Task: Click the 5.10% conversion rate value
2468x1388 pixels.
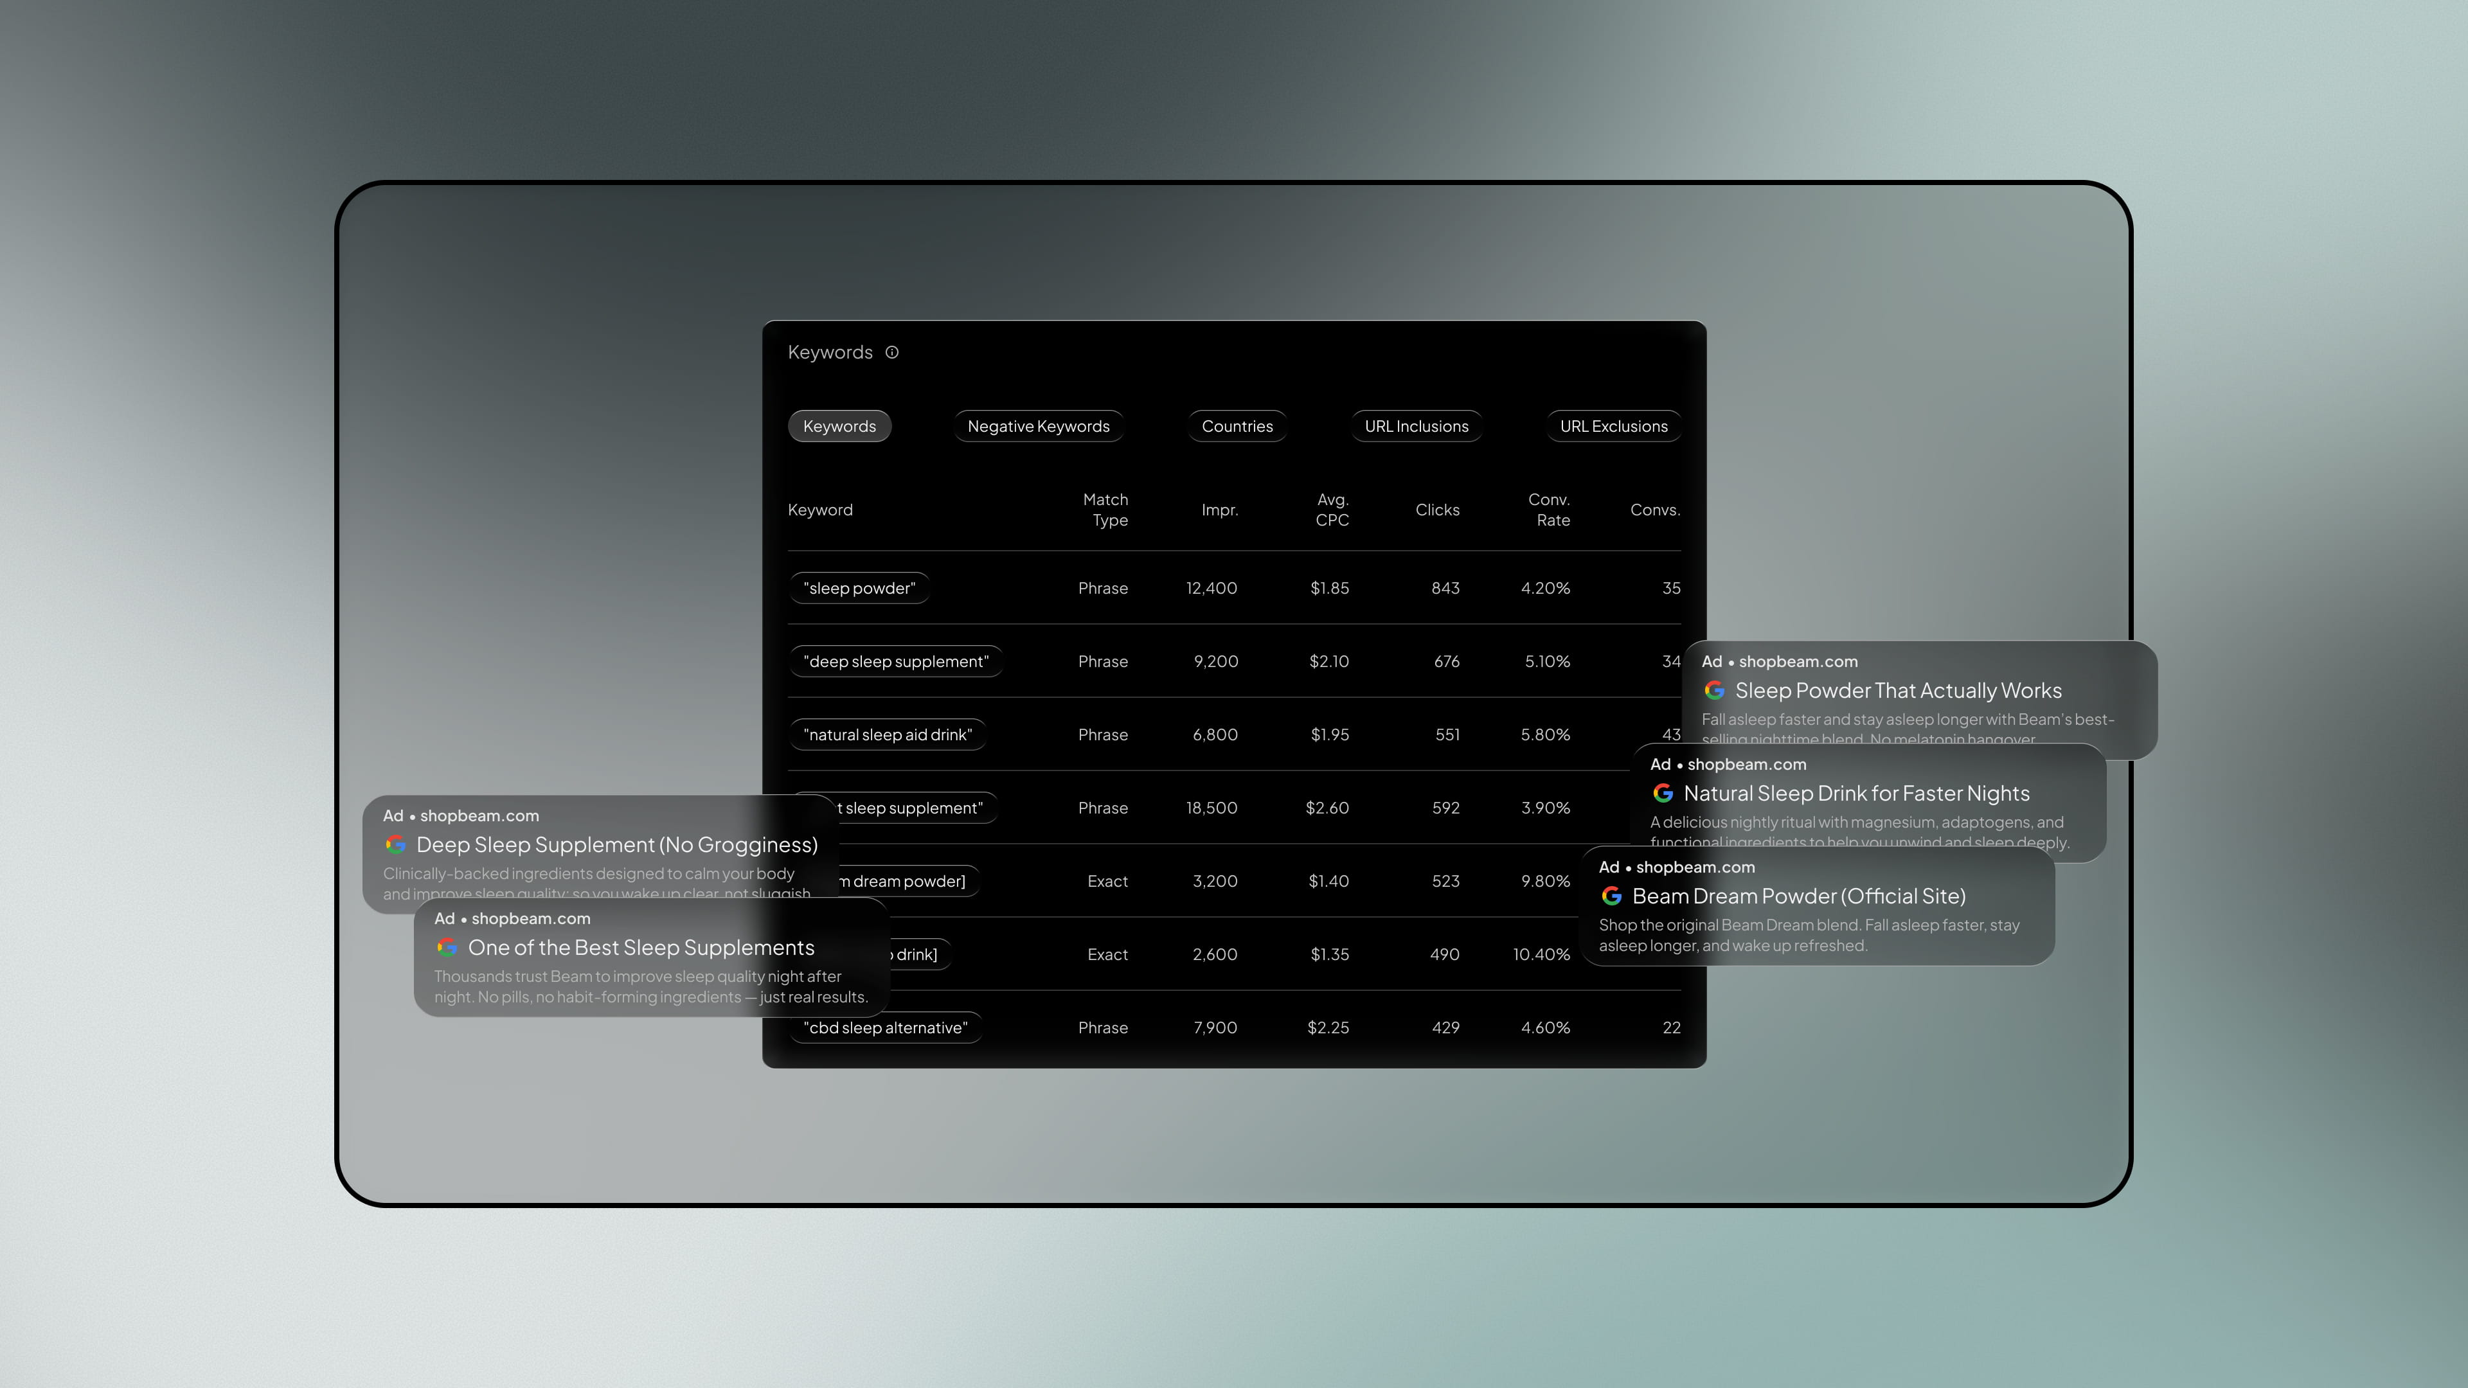Action: 1547,662
